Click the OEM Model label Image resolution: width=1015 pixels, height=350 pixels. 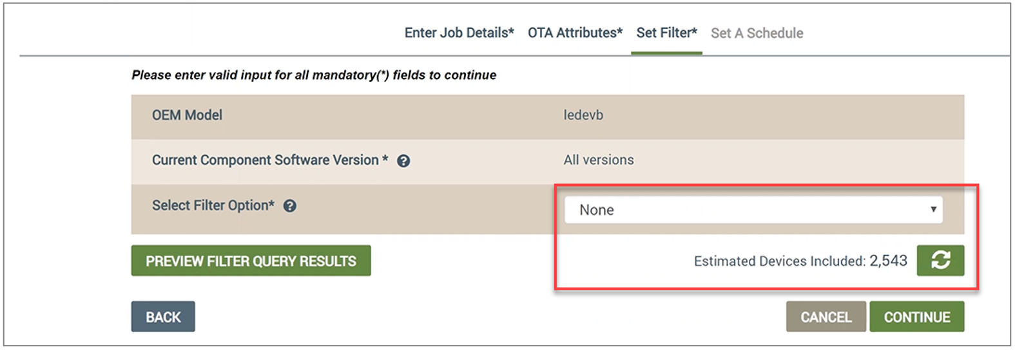187,115
